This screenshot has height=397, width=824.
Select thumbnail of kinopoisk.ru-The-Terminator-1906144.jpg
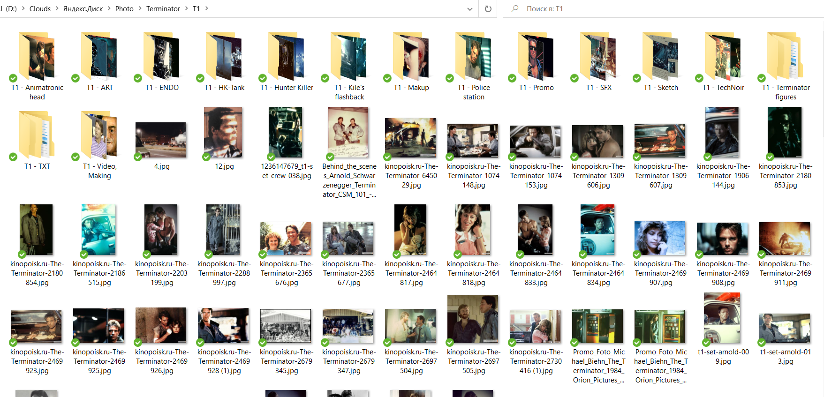tap(722, 132)
